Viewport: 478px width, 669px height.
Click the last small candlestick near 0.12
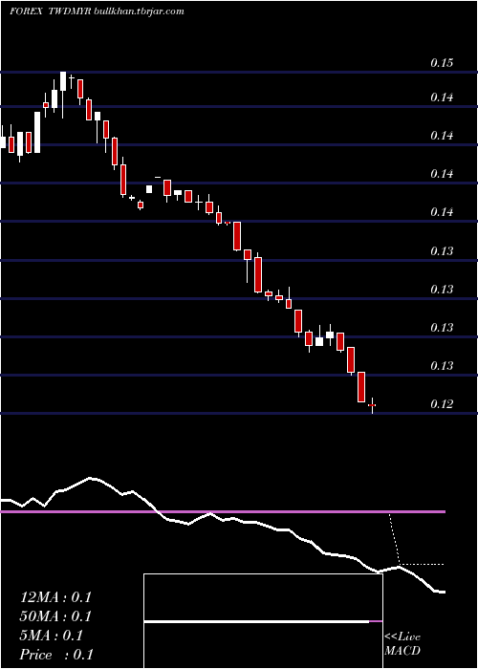(372, 405)
